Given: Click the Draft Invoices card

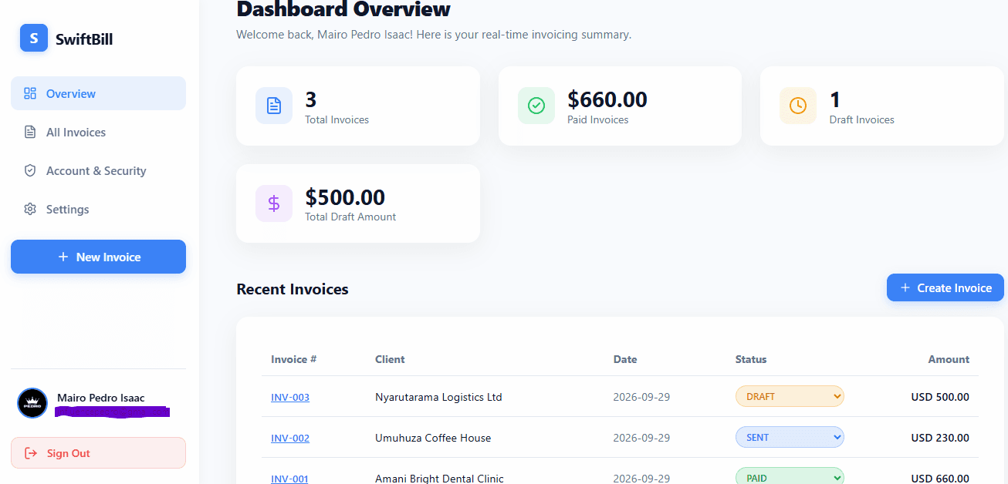Looking at the screenshot, I should click(x=882, y=106).
